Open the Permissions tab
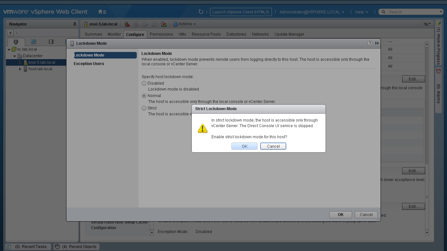447x251 pixels. coord(161,34)
